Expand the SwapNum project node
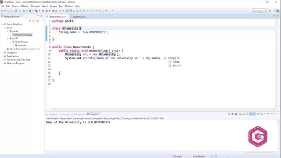281x158 pixels. click(x=2, y=53)
